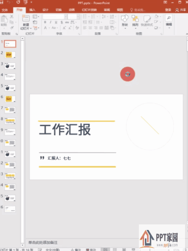Click the notes pane placeholder text
Screen dimensions: 188x251
43,242
